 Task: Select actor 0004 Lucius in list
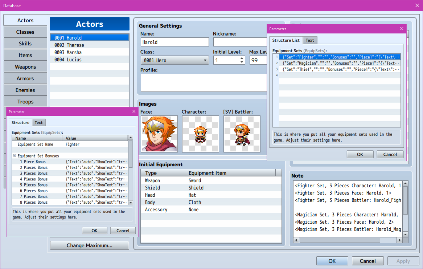click(90, 60)
